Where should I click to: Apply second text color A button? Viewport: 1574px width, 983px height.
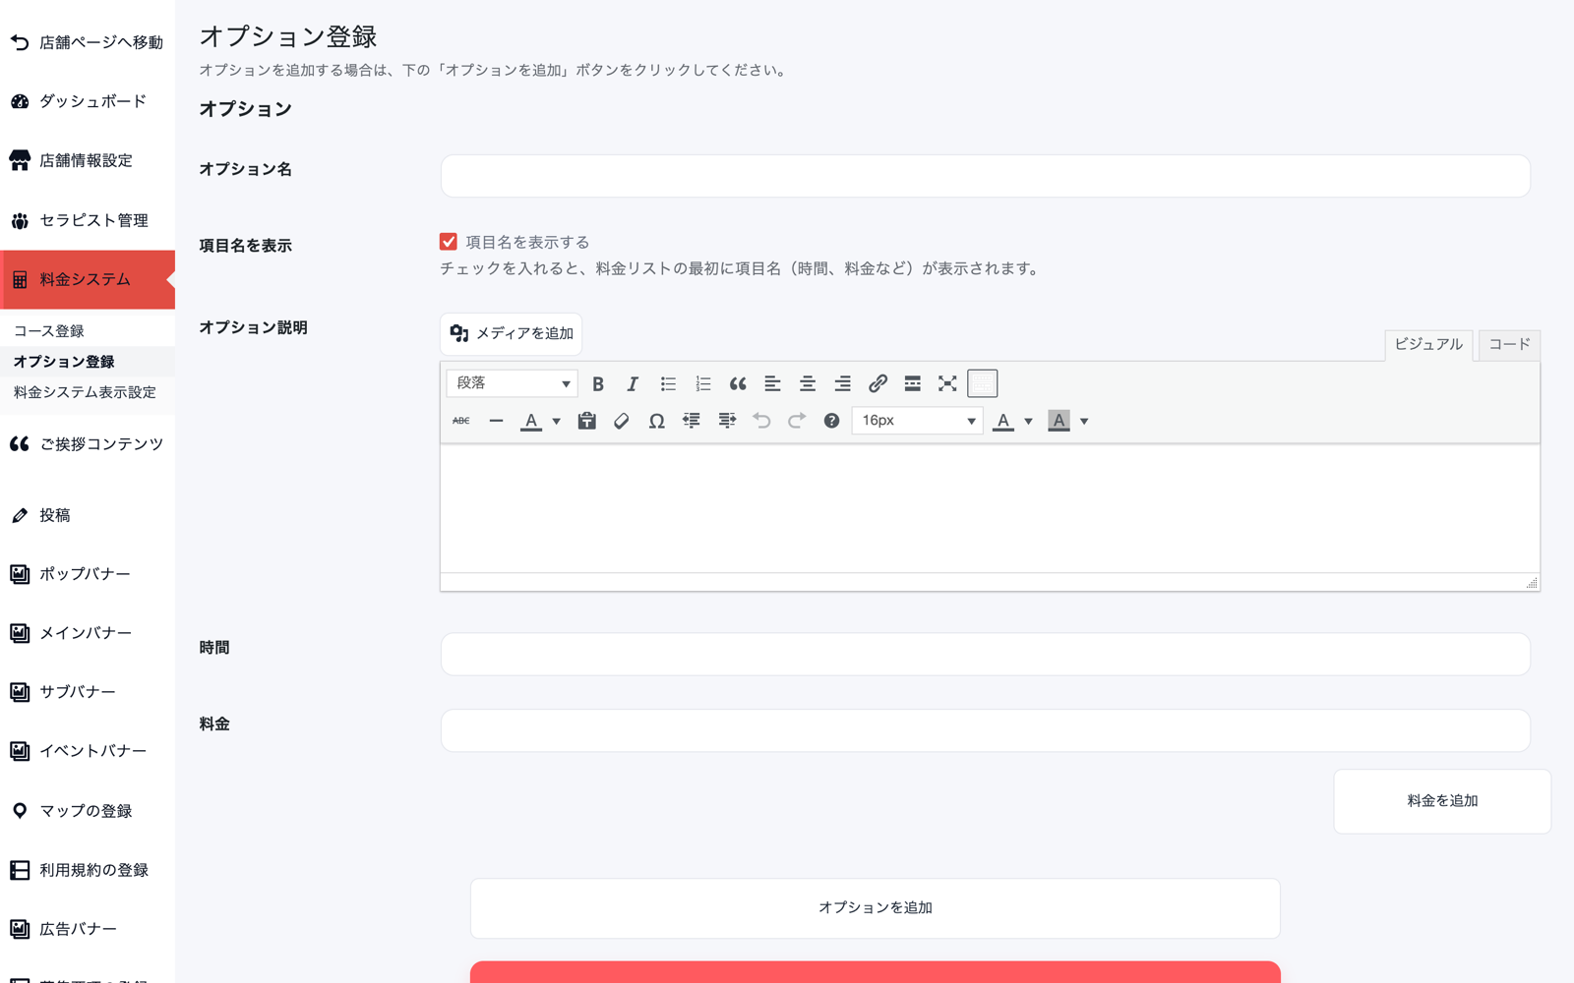tap(1003, 421)
